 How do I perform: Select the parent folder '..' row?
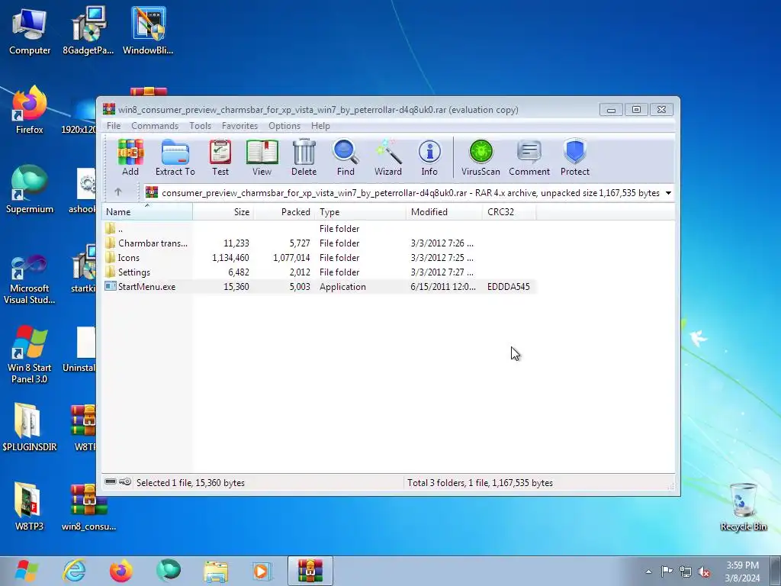tap(319, 229)
